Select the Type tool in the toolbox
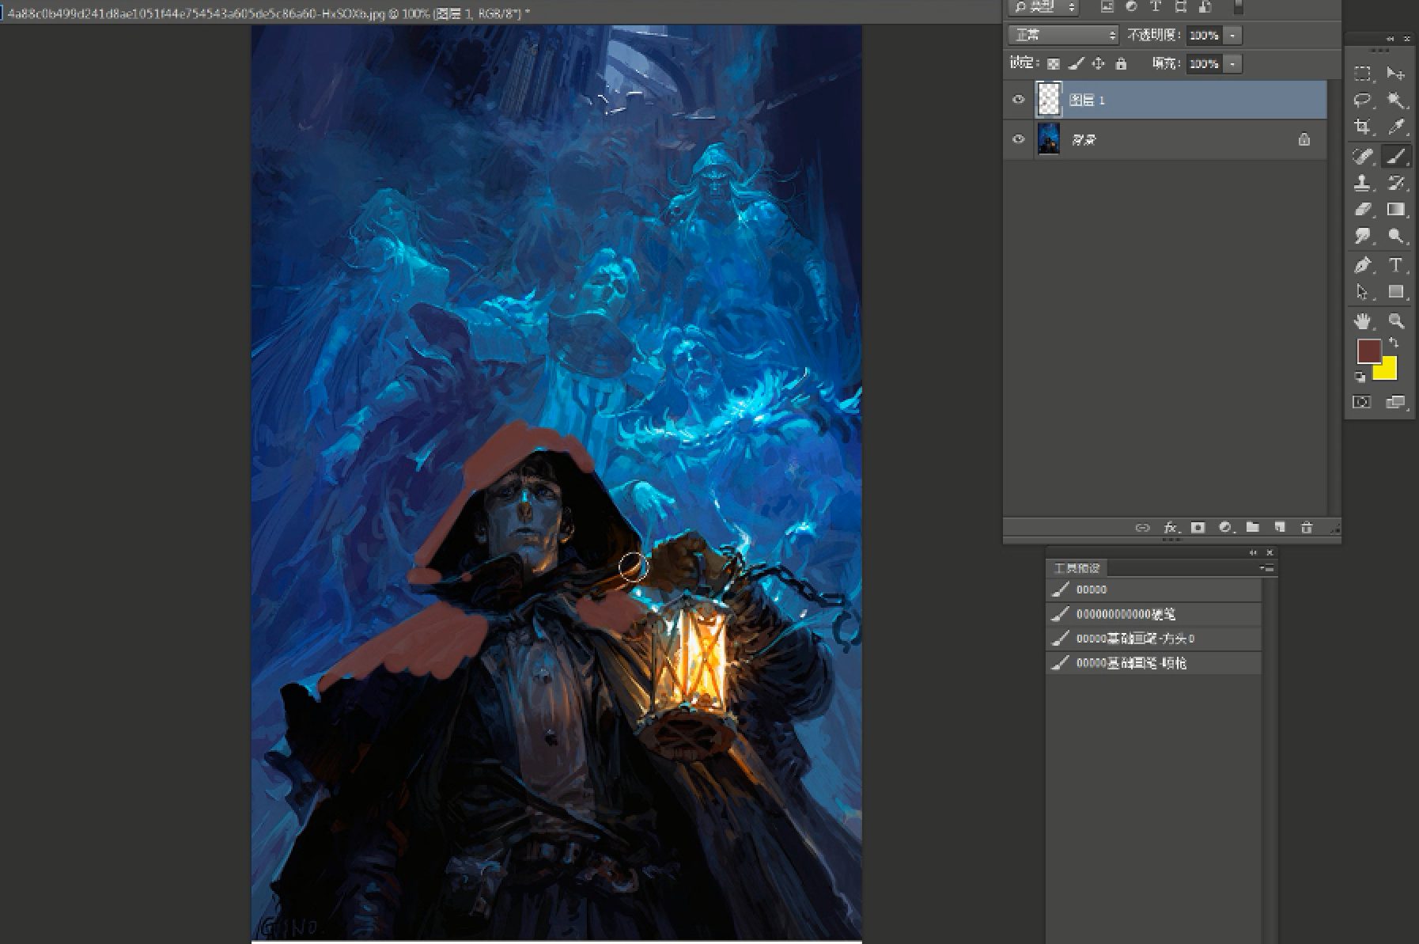This screenshot has height=944, width=1419. [1396, 265]
